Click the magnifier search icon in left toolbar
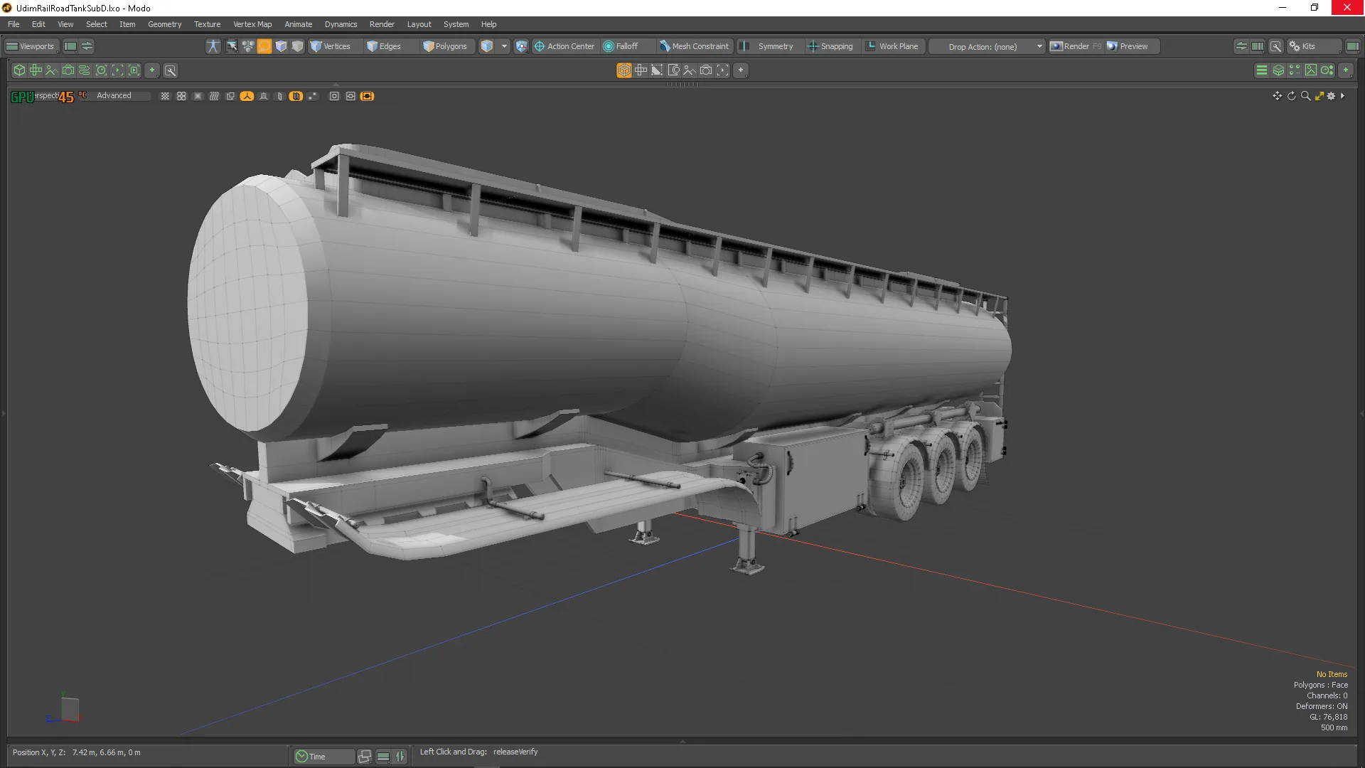1365x768 pixels. (x=171, y=70)
